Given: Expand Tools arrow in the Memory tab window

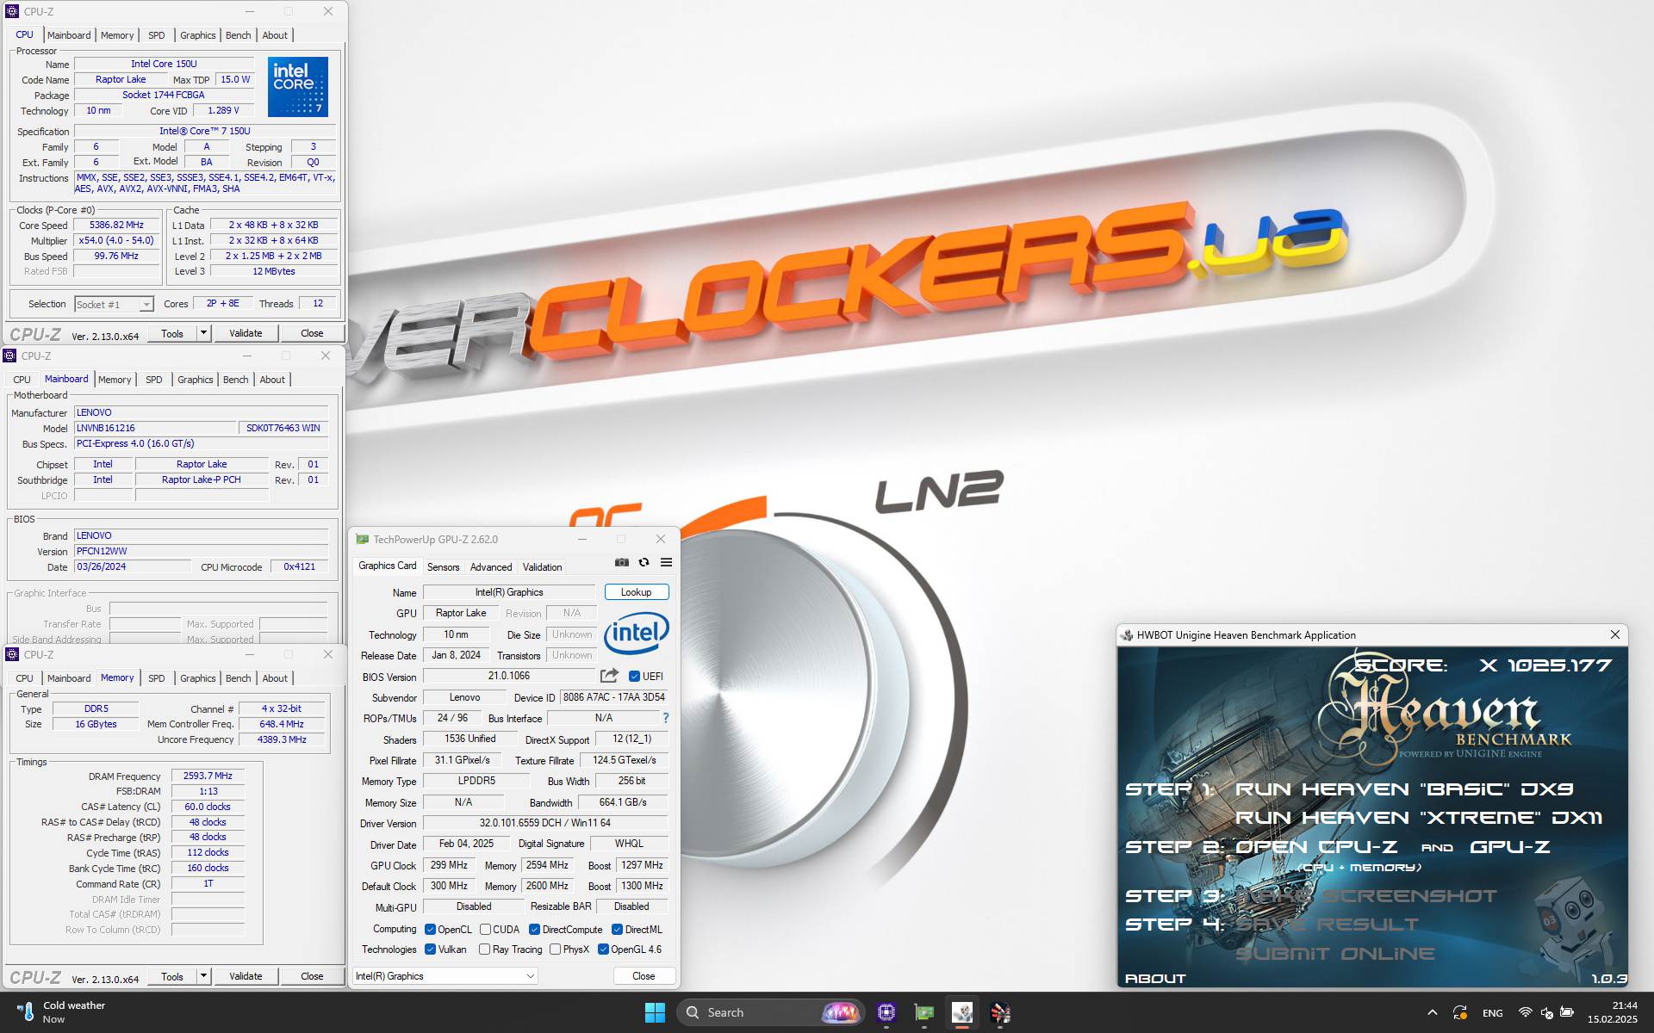Looking at the screenshot, I should click(203, 975).
